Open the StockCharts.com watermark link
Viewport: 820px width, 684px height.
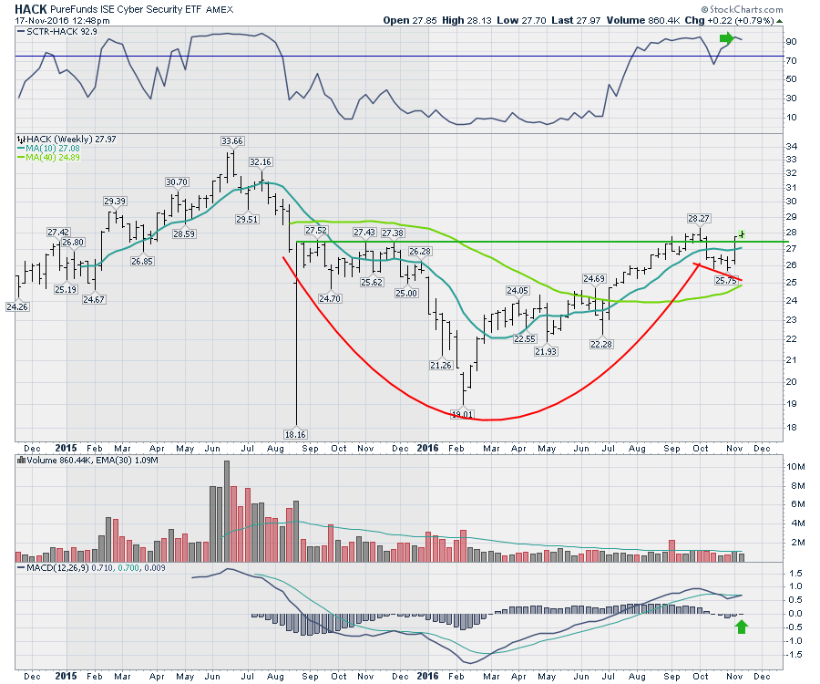coord(742,9)
